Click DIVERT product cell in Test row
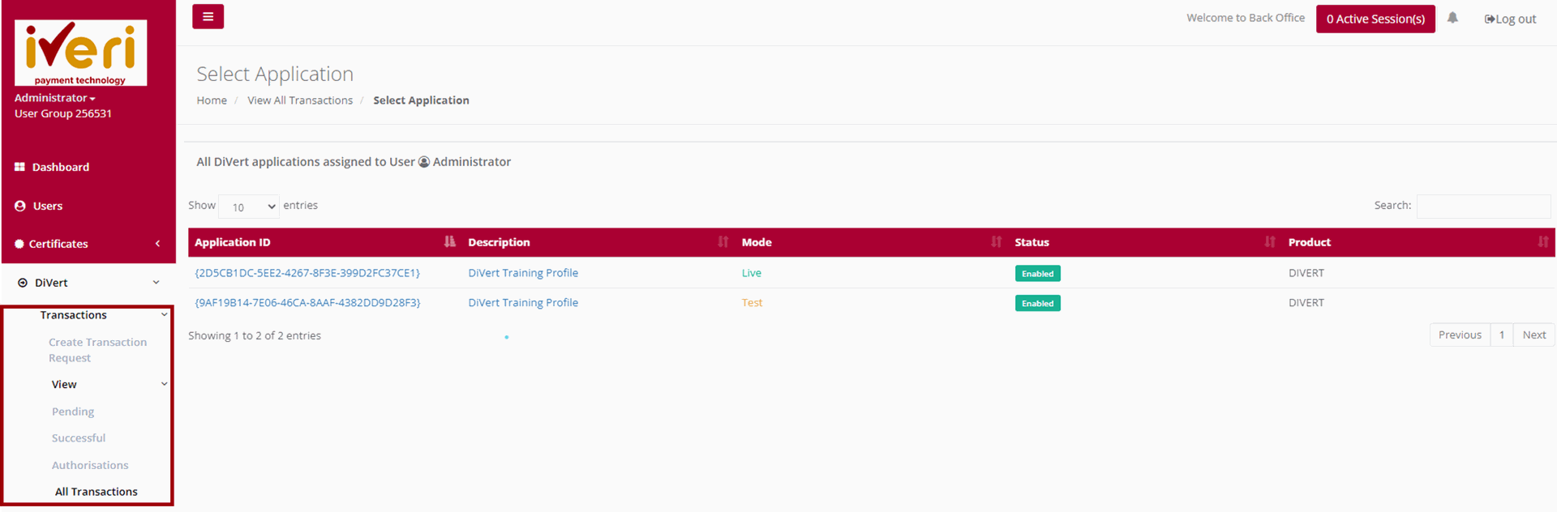Viewport: 1557px width, 512px height. pos(1306,303)
